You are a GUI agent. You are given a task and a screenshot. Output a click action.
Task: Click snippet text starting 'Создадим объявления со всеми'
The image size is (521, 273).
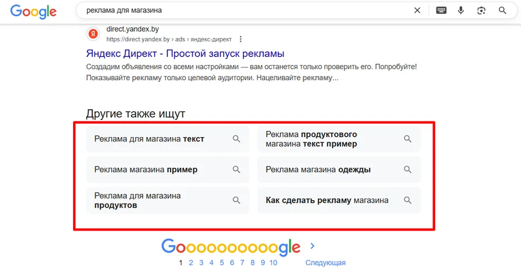[251, 72]
